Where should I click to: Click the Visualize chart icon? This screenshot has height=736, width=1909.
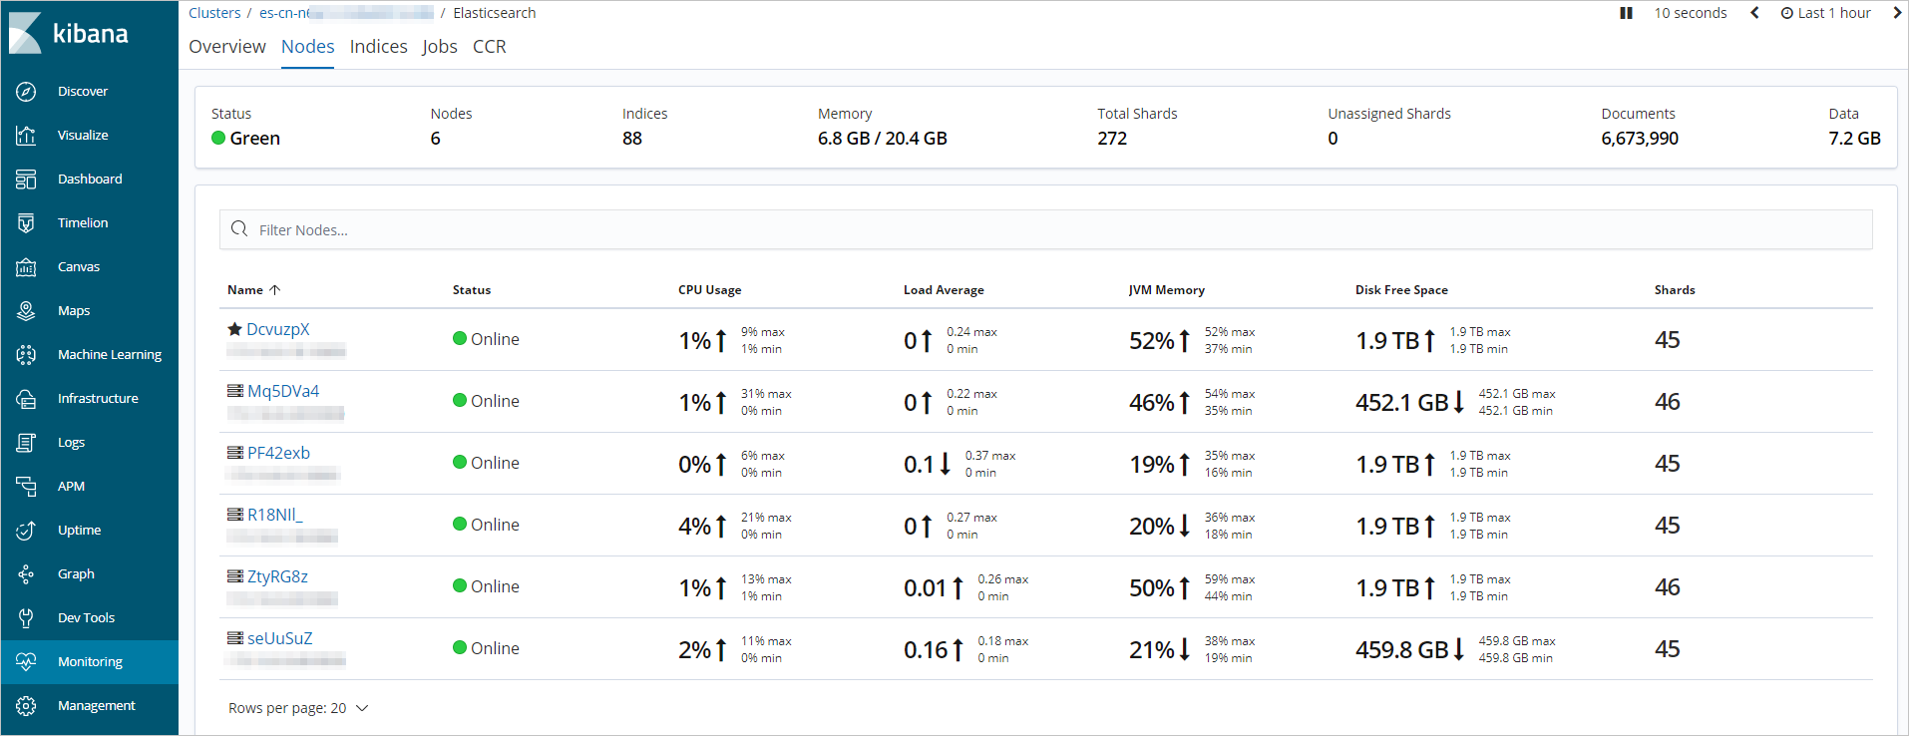[27, 136]
